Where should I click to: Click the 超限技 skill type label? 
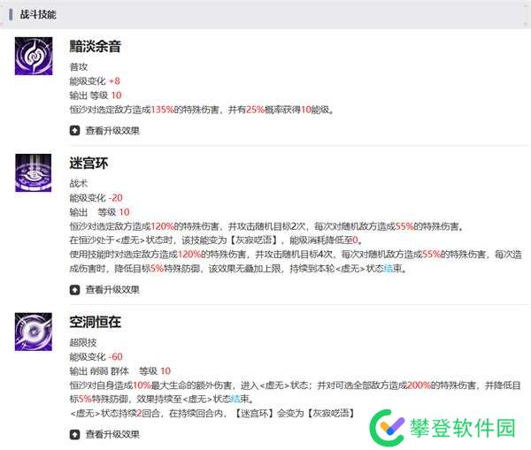tap(83, 341)
